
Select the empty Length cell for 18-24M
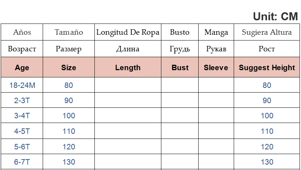tap(128, 85)
